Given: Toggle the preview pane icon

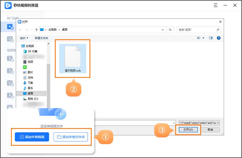Looking at the screenshot, I should click(211, 38).
